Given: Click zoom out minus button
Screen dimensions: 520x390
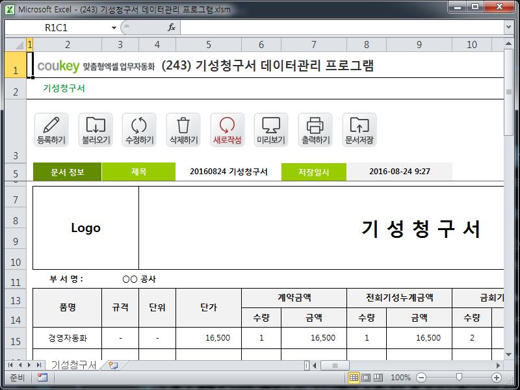Looking at the screenshot, I should click(421, 378).
